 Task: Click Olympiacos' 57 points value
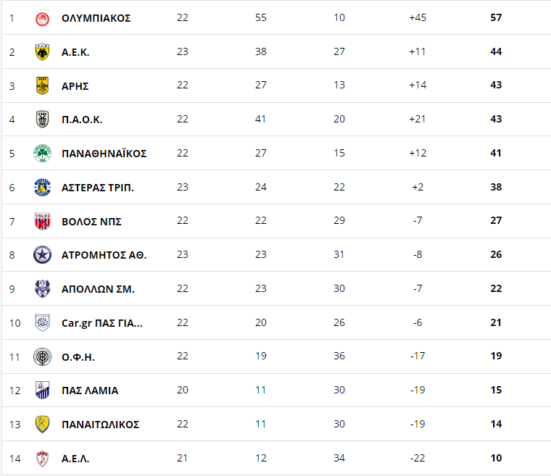click(x=496, y=17)
